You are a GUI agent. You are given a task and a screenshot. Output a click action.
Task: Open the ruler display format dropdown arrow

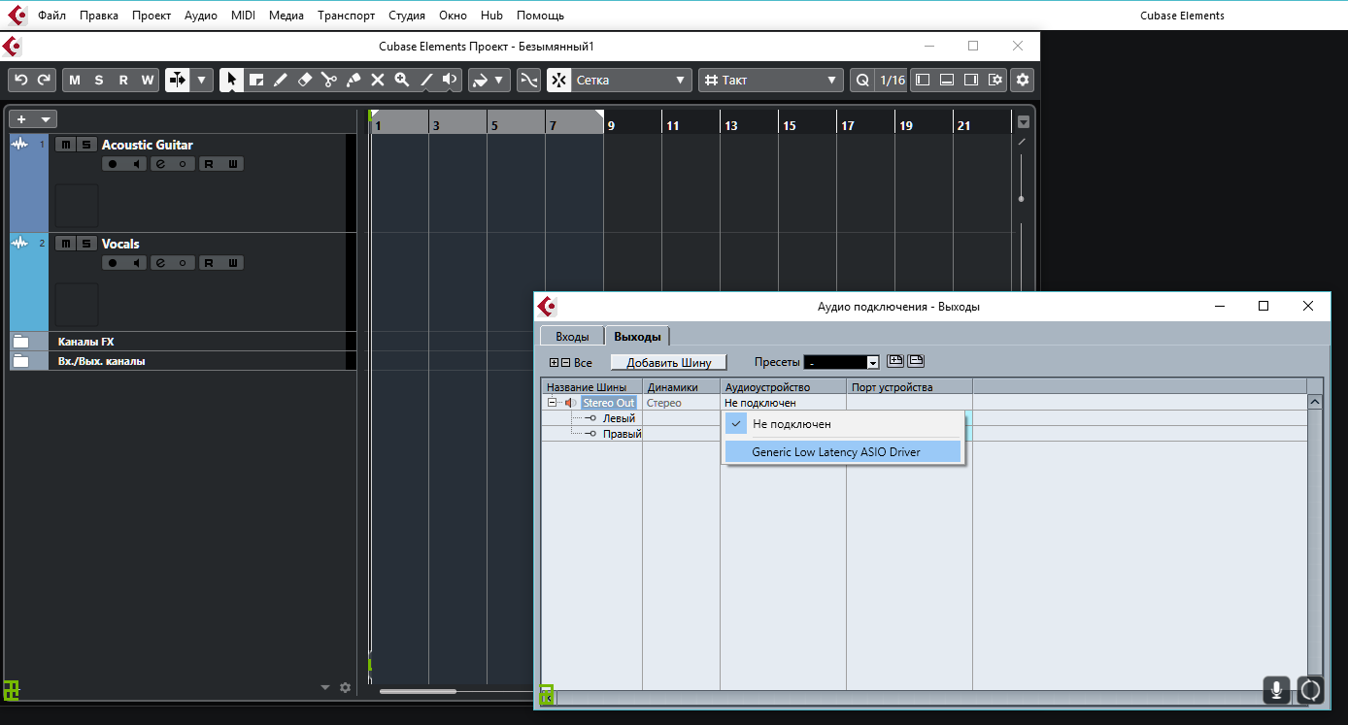(x=1023, y=122)
